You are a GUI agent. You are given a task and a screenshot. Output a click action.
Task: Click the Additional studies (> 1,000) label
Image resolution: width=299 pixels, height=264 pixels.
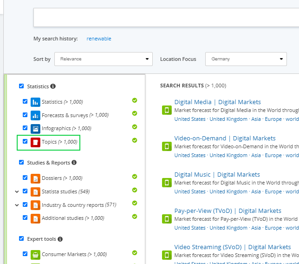pos(73,218)
